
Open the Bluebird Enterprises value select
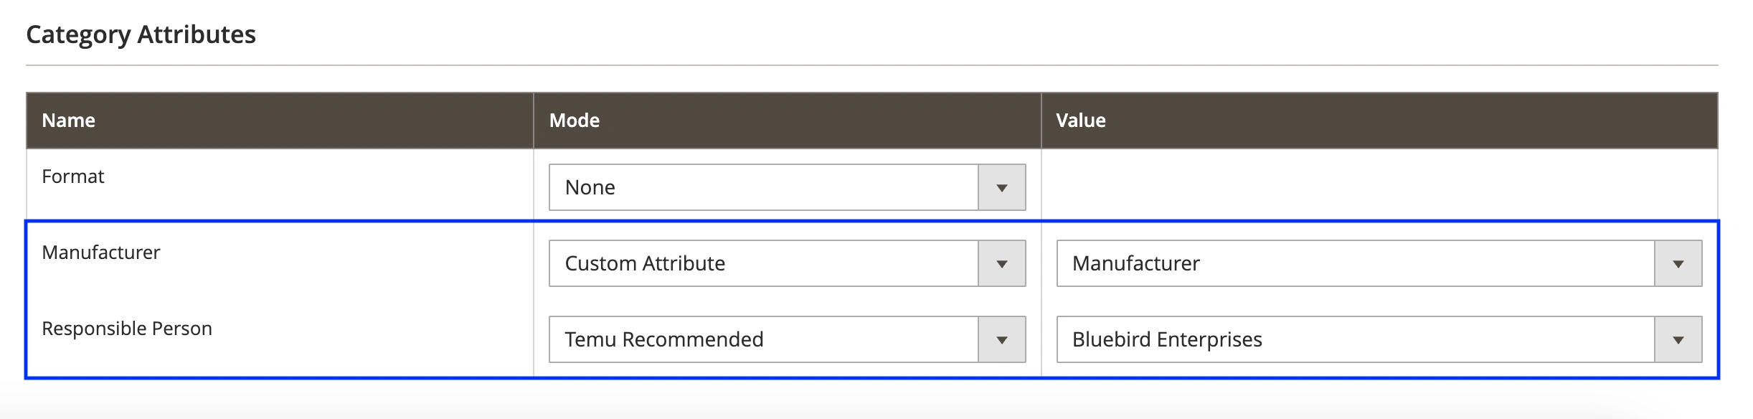(1355, 339)
